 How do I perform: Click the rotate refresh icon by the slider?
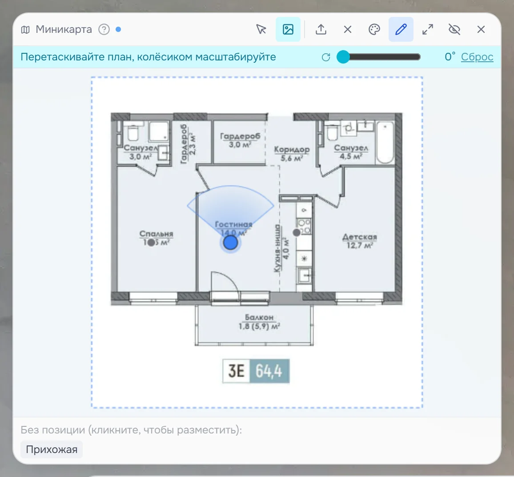(326, 57)
